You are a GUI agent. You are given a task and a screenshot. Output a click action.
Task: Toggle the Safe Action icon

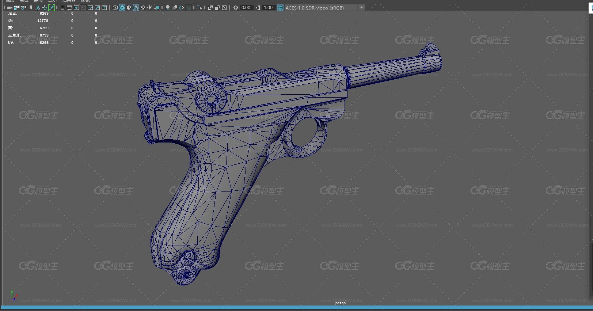pos(97,8)
